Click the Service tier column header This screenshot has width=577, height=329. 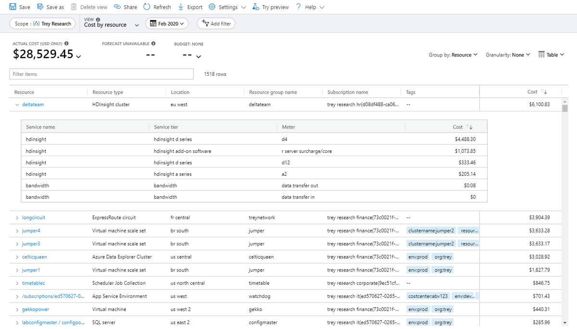click(x=166, y=127)
